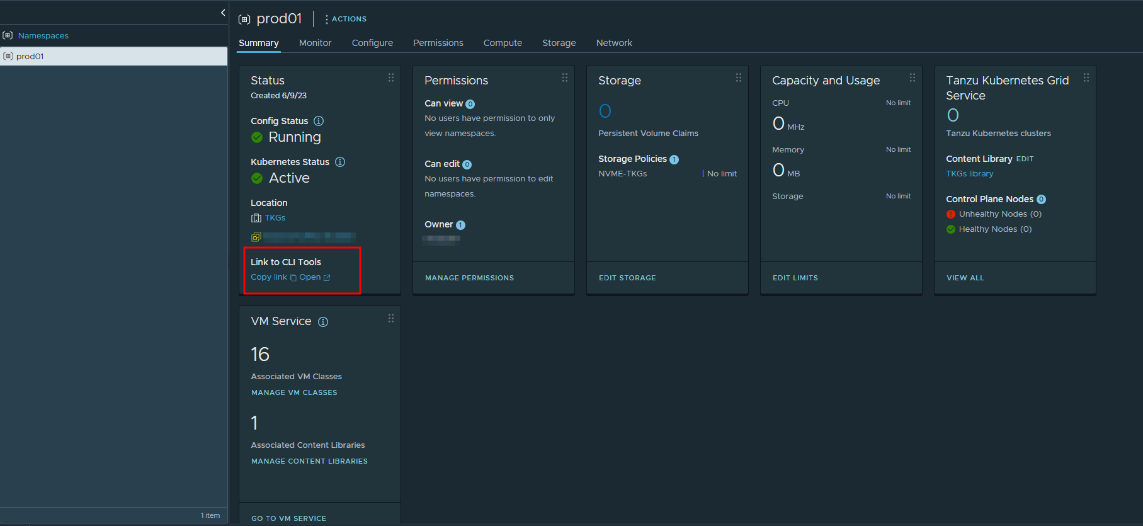
Task: Click the Storage Policies count badge
Action: pyautogui.click(x=674, y=159)
